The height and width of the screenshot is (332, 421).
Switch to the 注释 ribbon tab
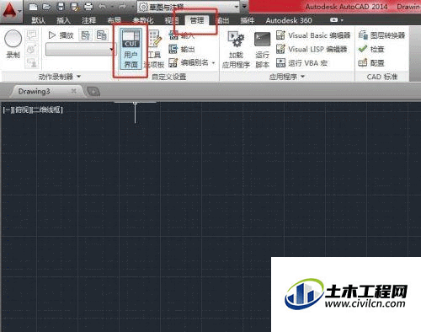[88, 20]
